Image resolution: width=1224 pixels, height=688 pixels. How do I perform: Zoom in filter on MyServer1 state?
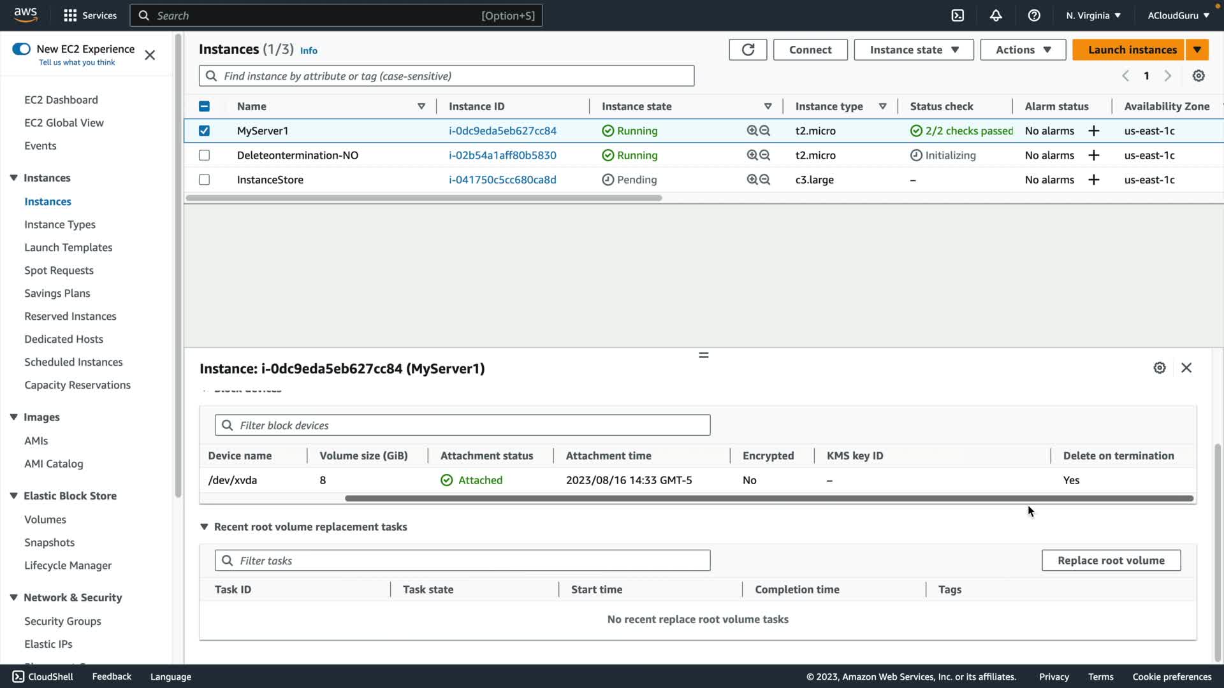[x=752, y=131]
